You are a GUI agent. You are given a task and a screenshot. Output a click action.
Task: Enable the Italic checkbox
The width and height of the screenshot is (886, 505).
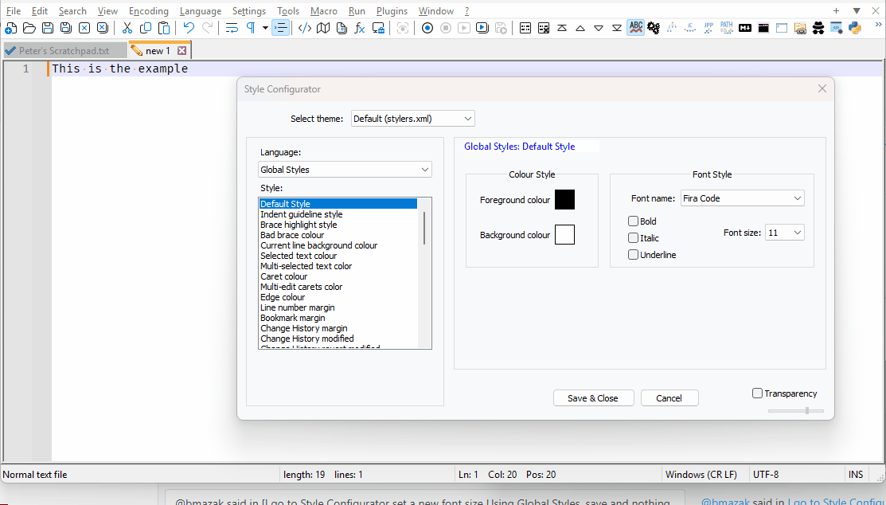633,238
